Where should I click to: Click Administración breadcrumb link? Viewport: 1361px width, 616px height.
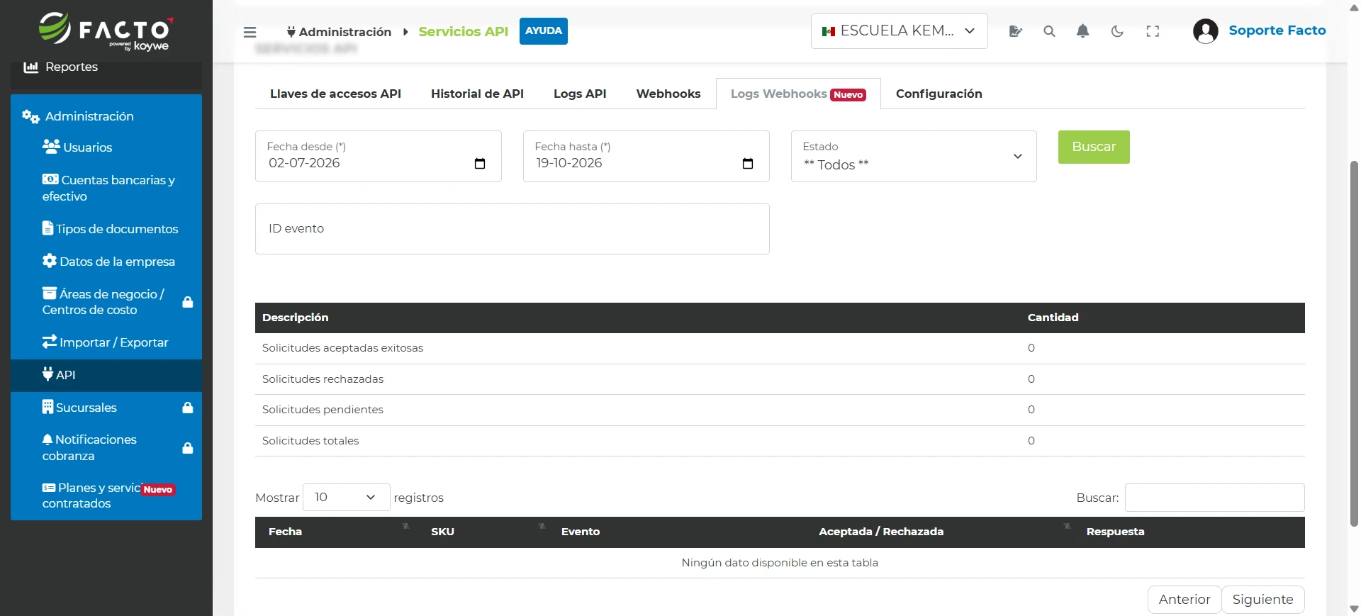339,32
